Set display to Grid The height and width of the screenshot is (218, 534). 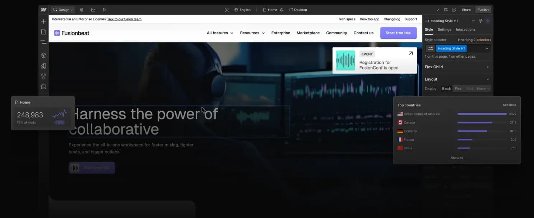tap(469, 89)
